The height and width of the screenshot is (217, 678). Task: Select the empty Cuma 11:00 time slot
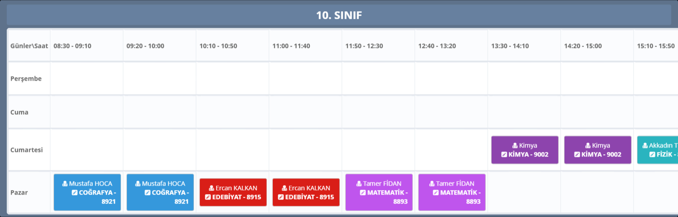pos(305,112)
